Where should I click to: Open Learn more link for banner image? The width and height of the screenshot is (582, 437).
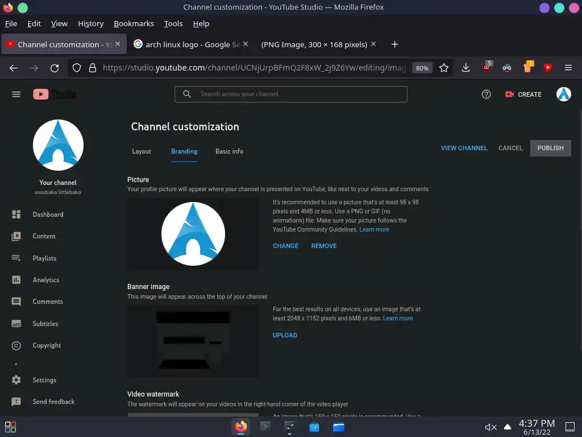click(398, 319)
